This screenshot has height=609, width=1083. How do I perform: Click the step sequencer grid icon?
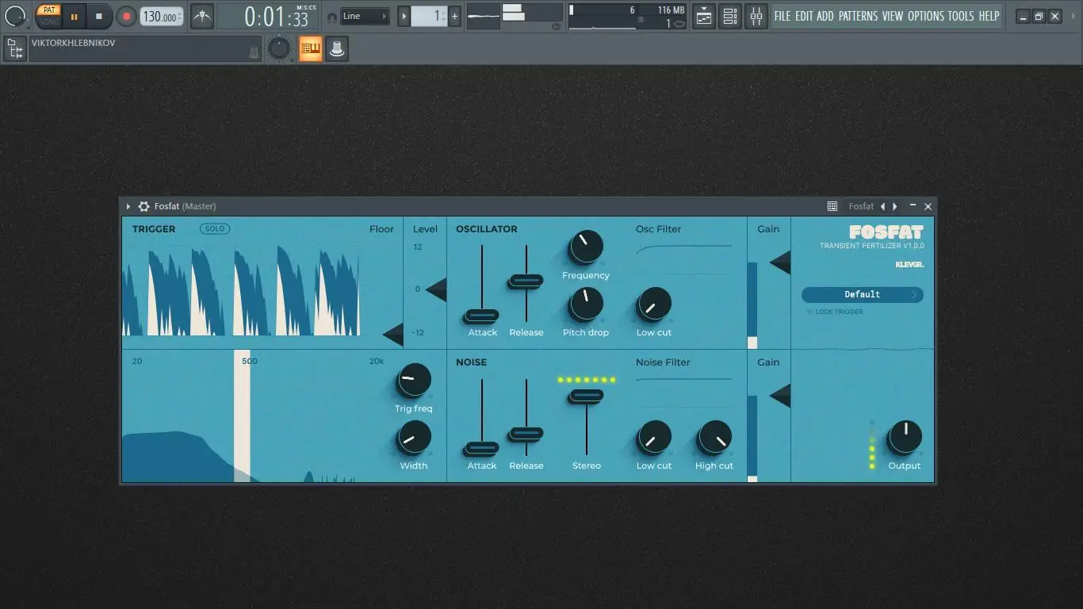pyautogui.click(x=311, y=49)
